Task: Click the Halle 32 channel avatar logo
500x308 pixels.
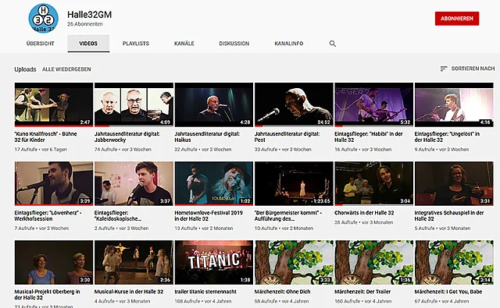Action: click(x=44, y=19)
